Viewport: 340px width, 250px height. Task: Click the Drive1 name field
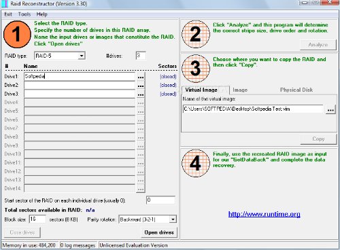tap(80, 77)
